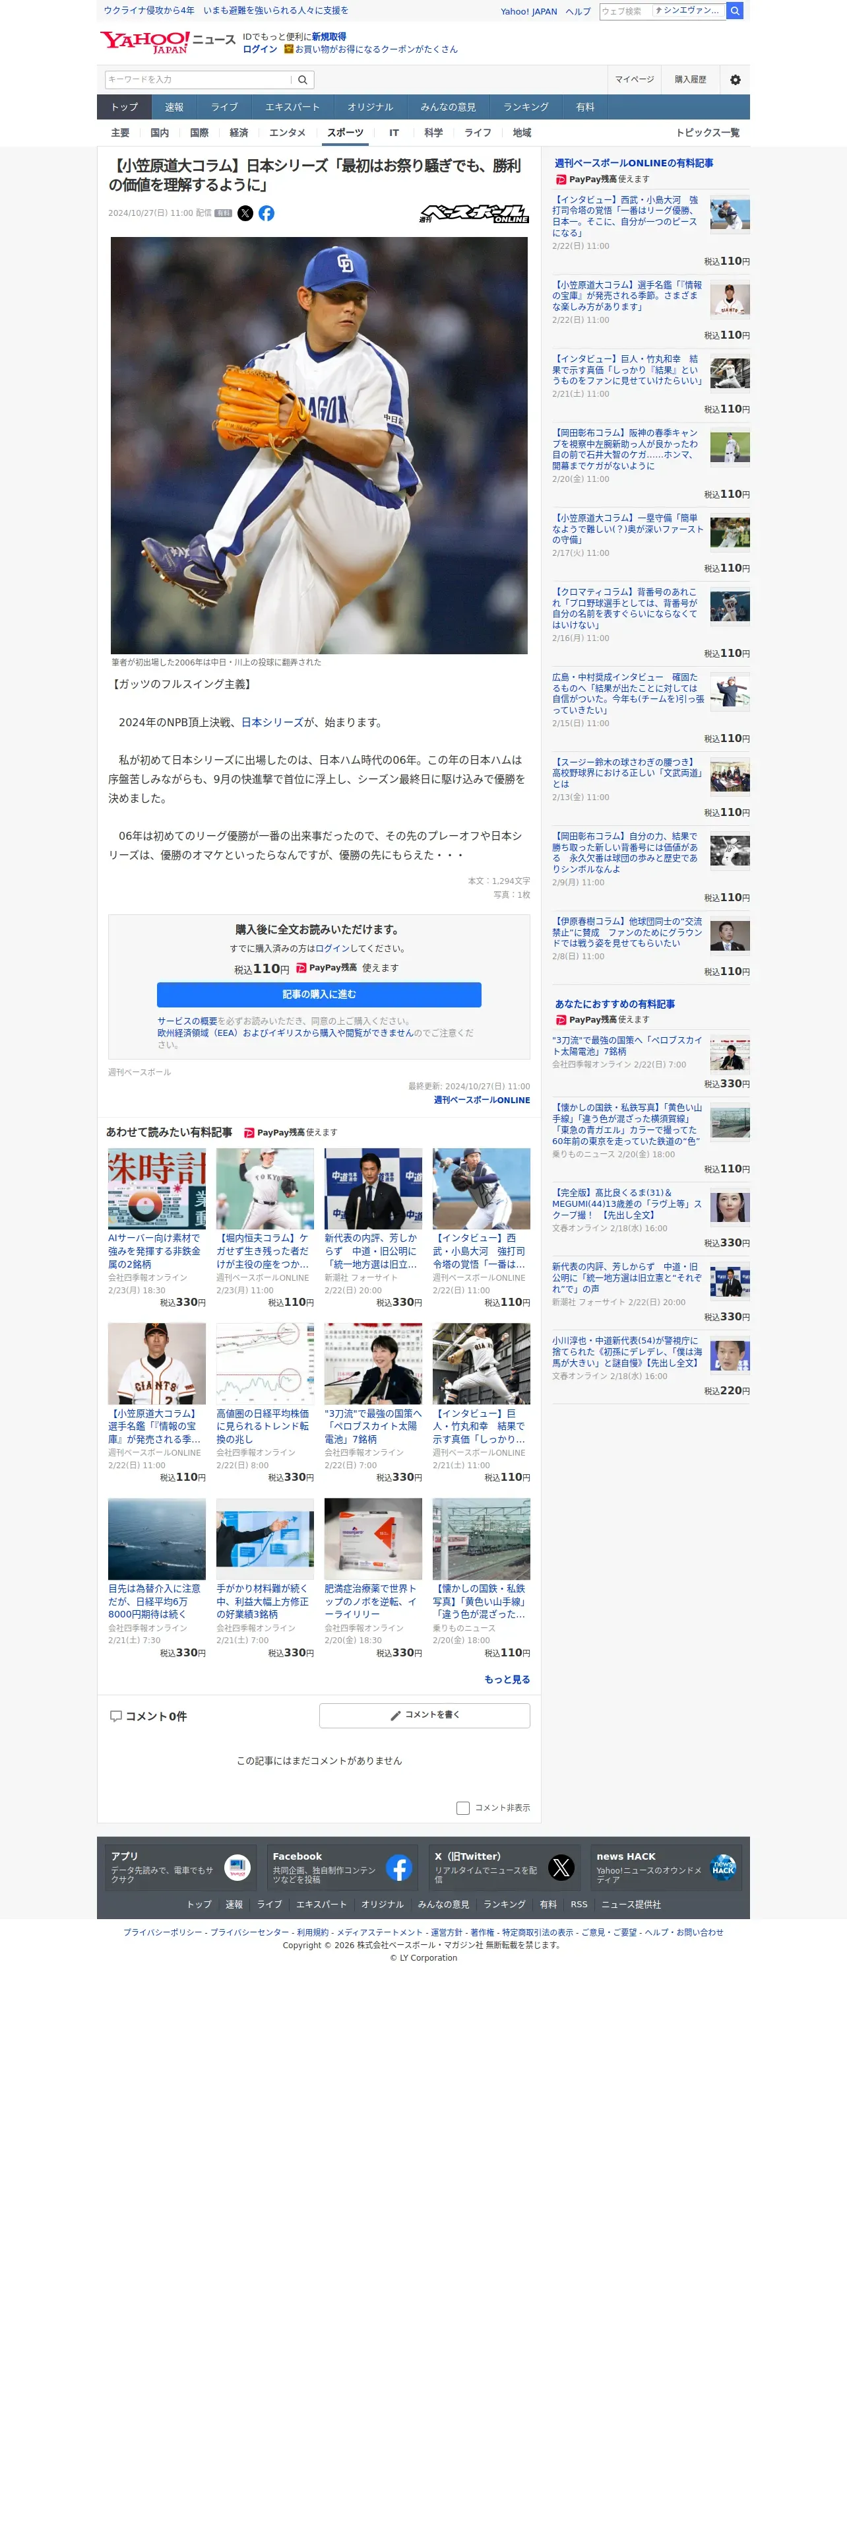Image resolution: width=847 pixels, height=2543 pixels.
Task: Click the 購入履歴 button
Action: pos(690,80)
